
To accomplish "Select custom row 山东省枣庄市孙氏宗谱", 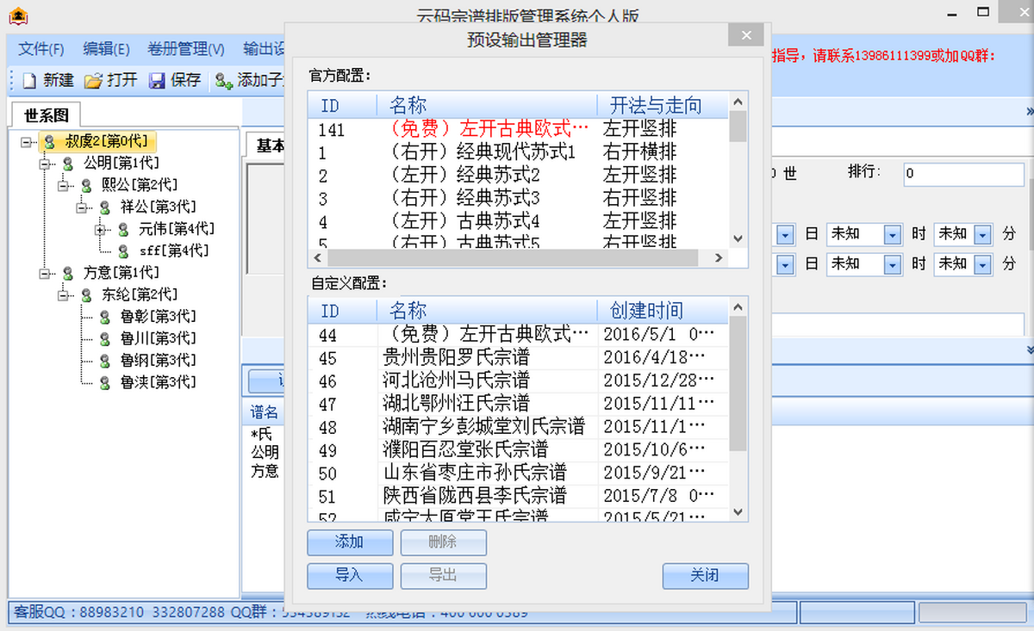I will [x=518, y=473].
